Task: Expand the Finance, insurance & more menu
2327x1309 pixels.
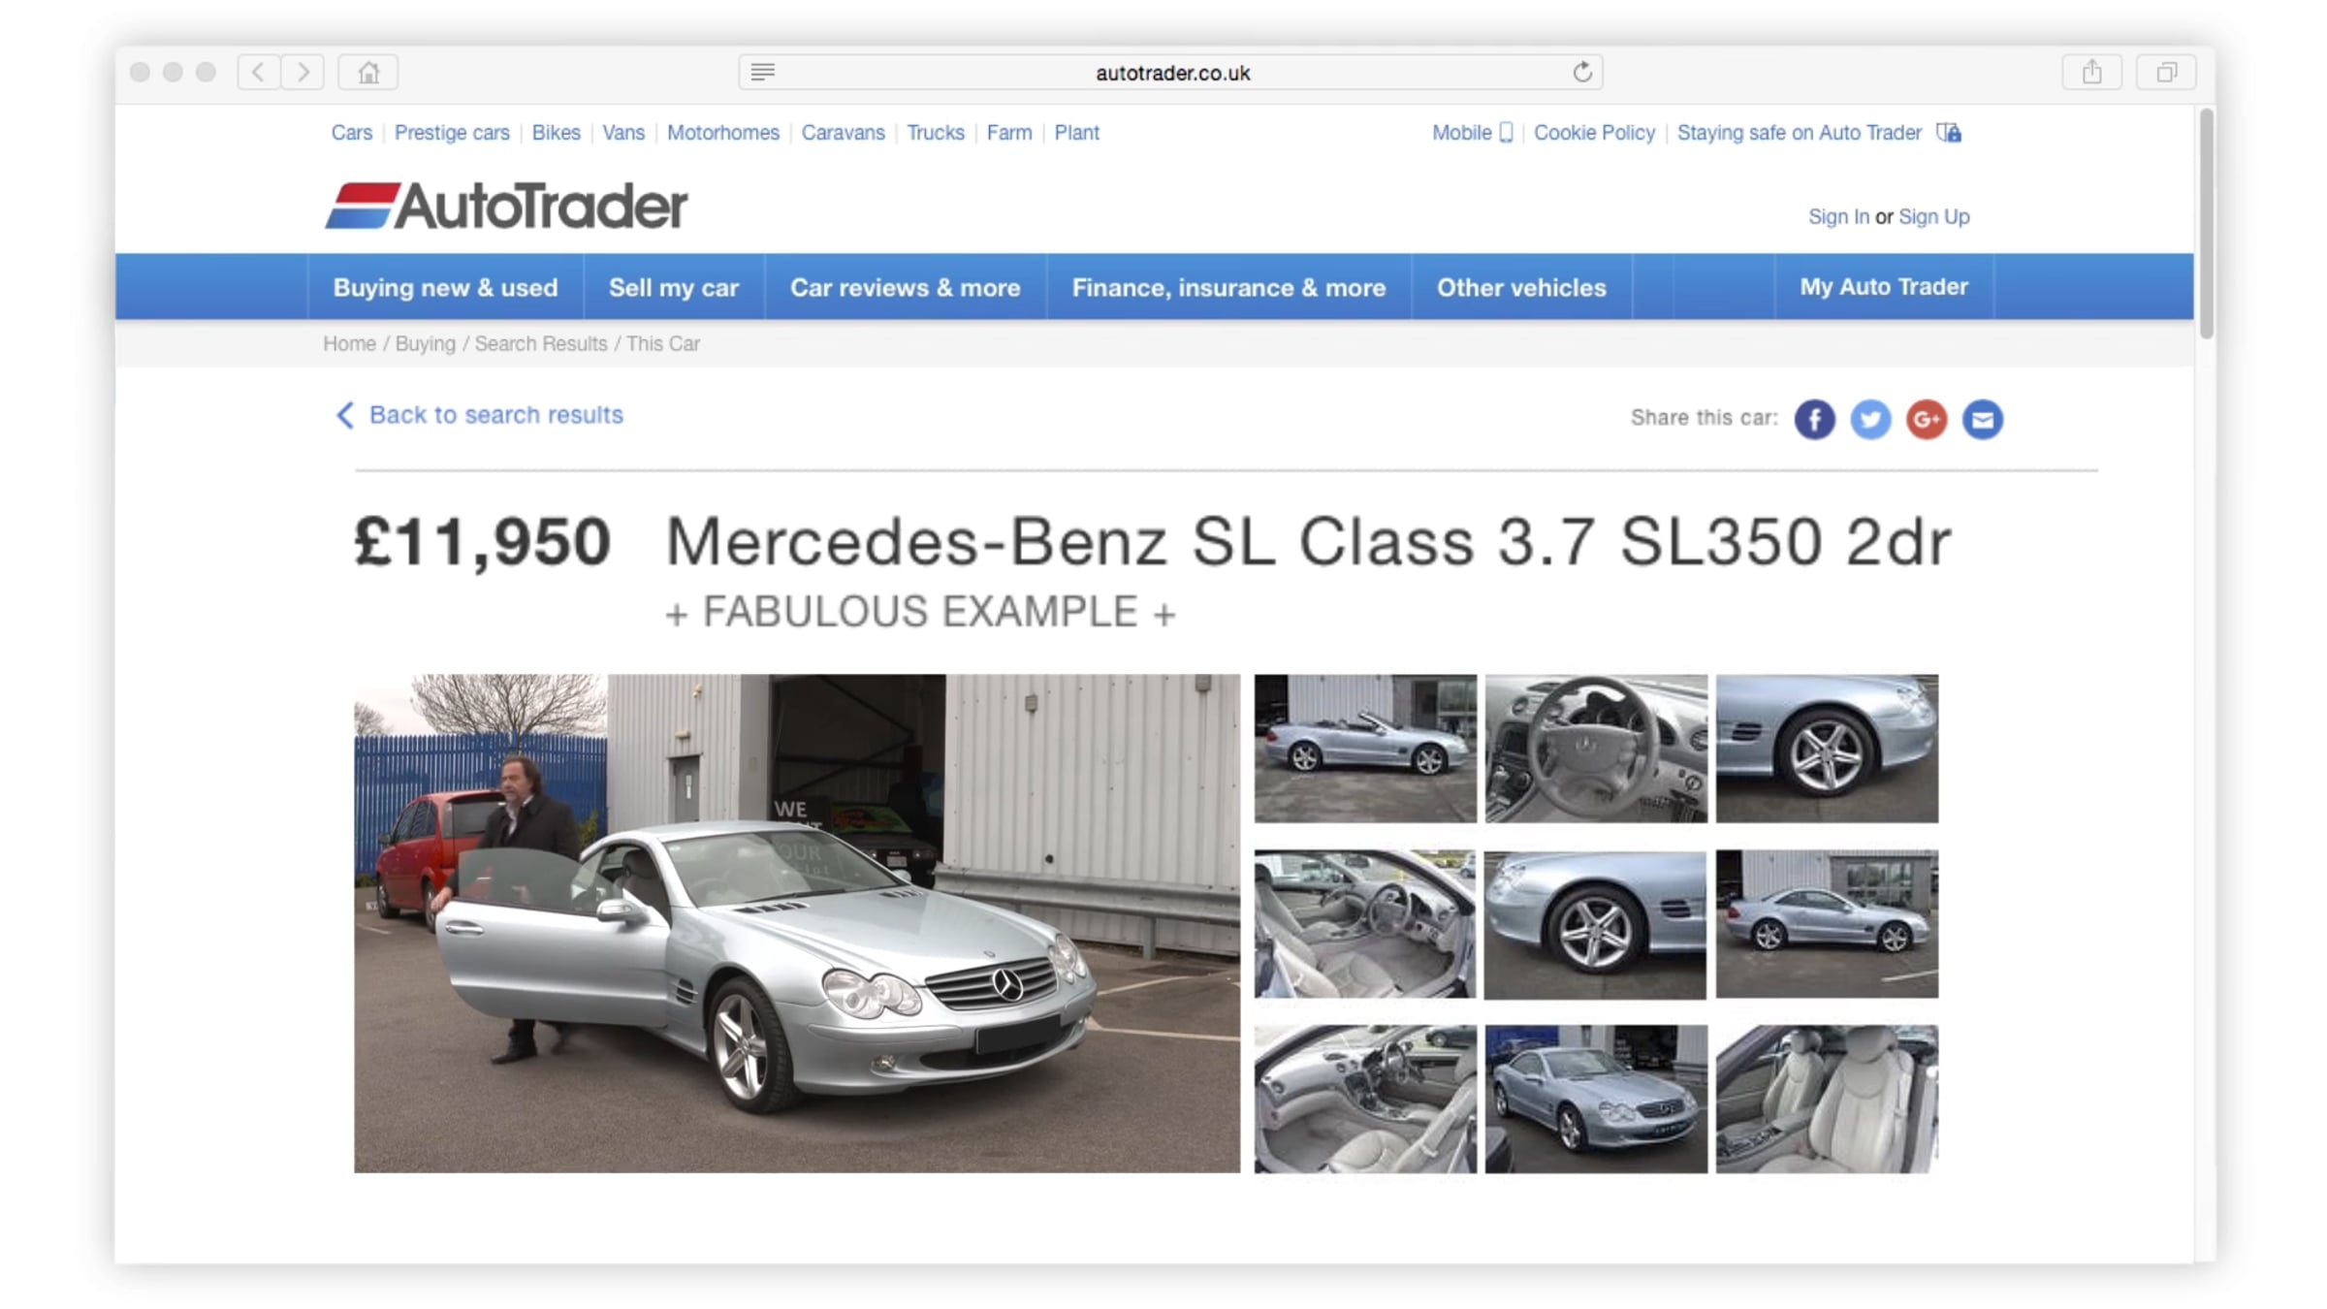Action: (1228, 288)
